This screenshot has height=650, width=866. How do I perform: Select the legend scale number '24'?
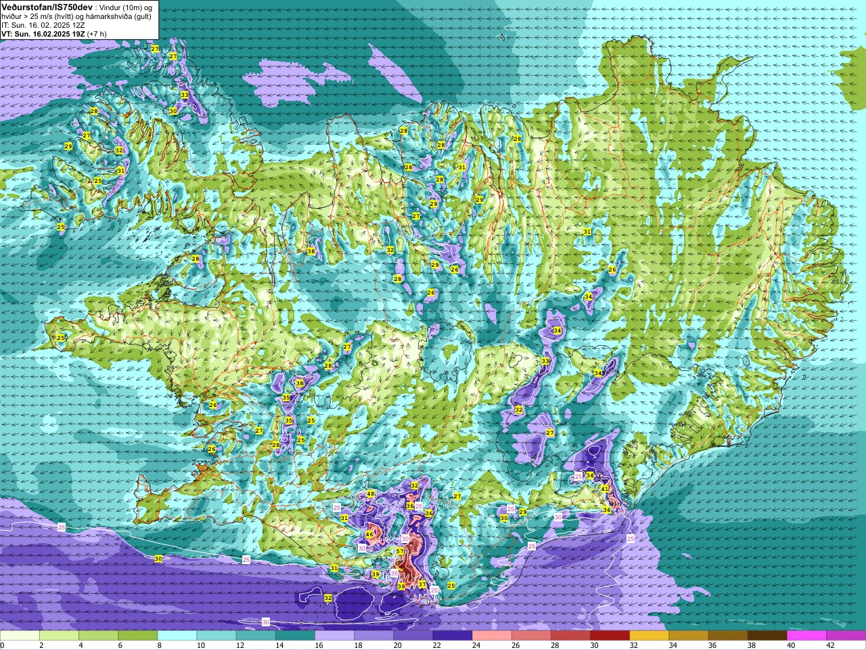(476, 645)
